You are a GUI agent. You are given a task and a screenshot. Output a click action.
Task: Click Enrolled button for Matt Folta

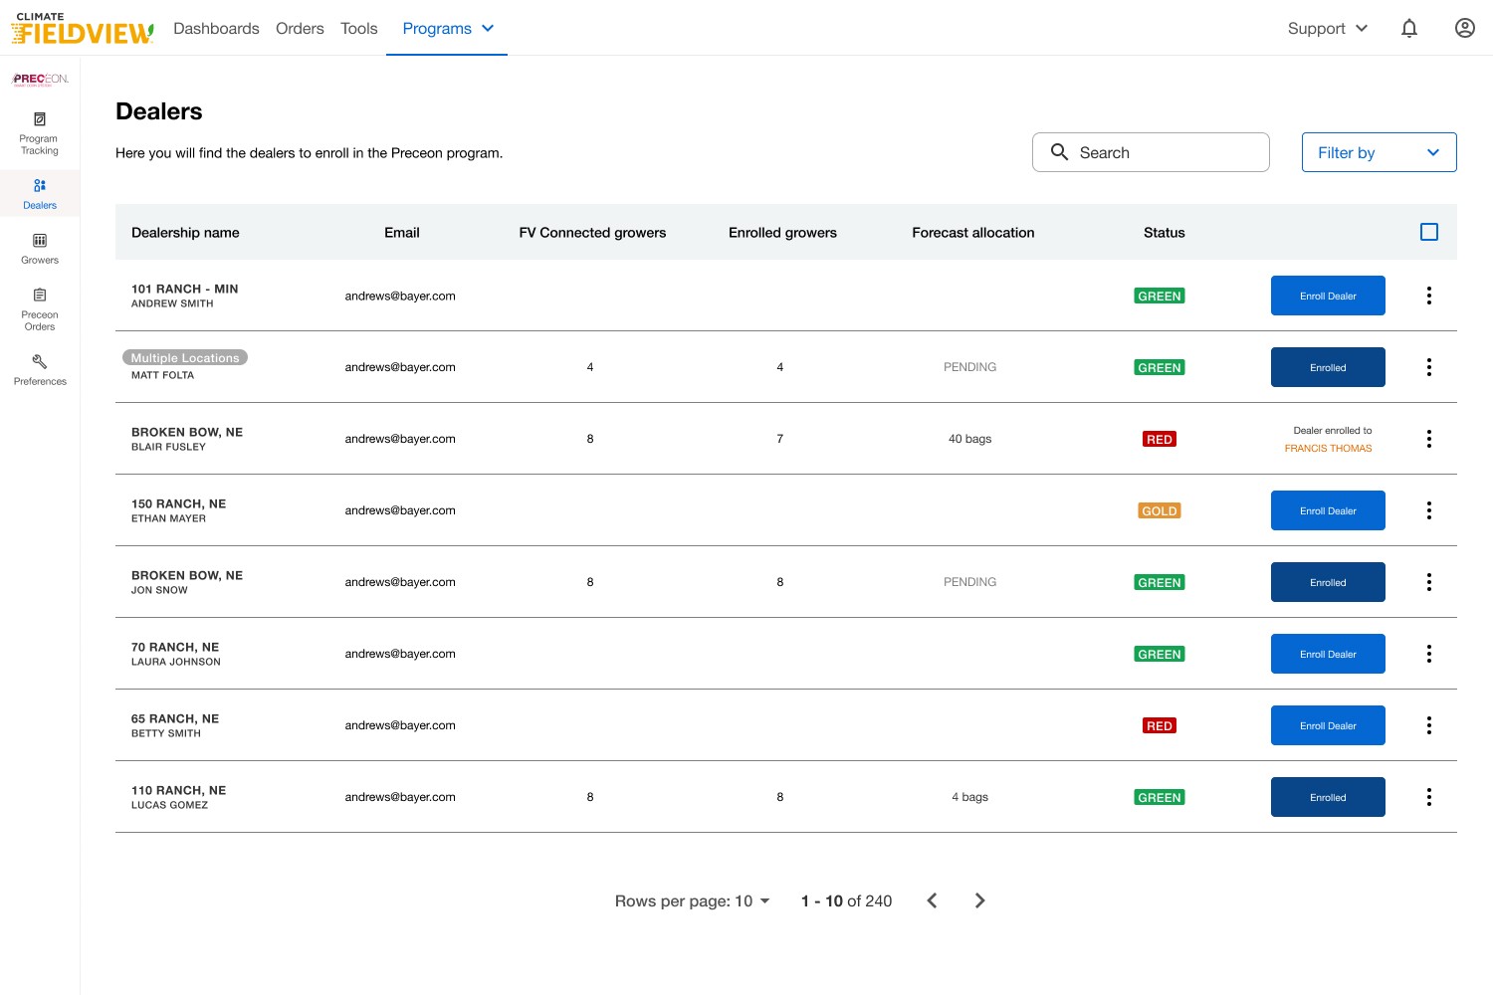pos(1328,367)
